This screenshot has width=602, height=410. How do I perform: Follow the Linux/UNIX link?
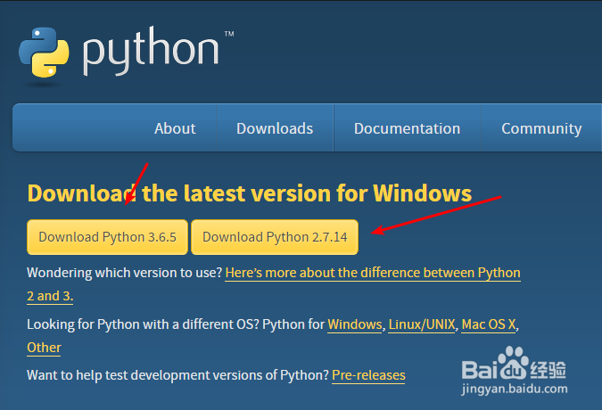(x=422, y=324)
